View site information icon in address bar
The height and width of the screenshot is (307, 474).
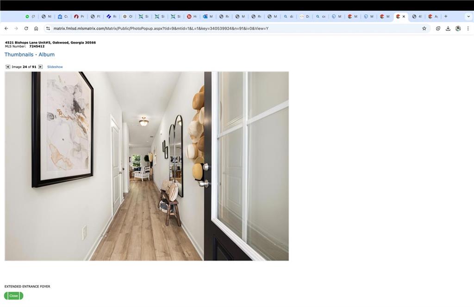tap(48, 28)
